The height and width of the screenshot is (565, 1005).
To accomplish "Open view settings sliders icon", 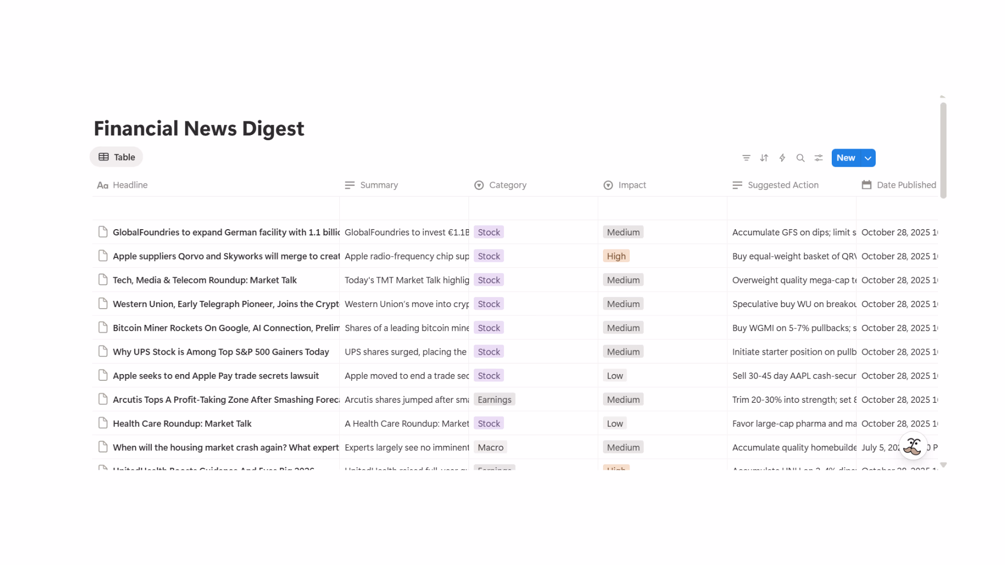I will (819, 158).
